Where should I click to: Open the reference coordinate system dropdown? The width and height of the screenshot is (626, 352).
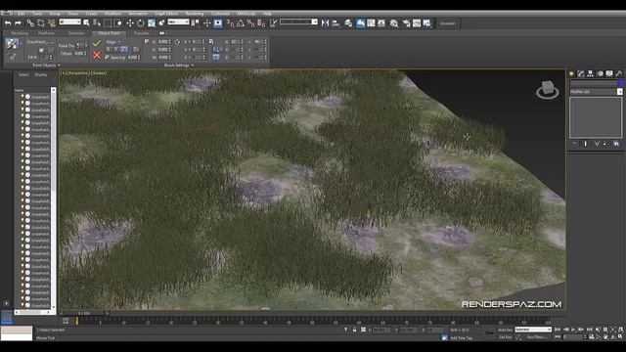tap(178, 22)
